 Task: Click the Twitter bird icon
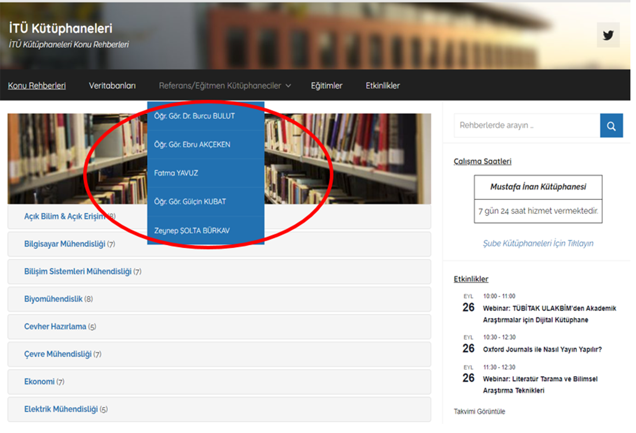(608, 35)
